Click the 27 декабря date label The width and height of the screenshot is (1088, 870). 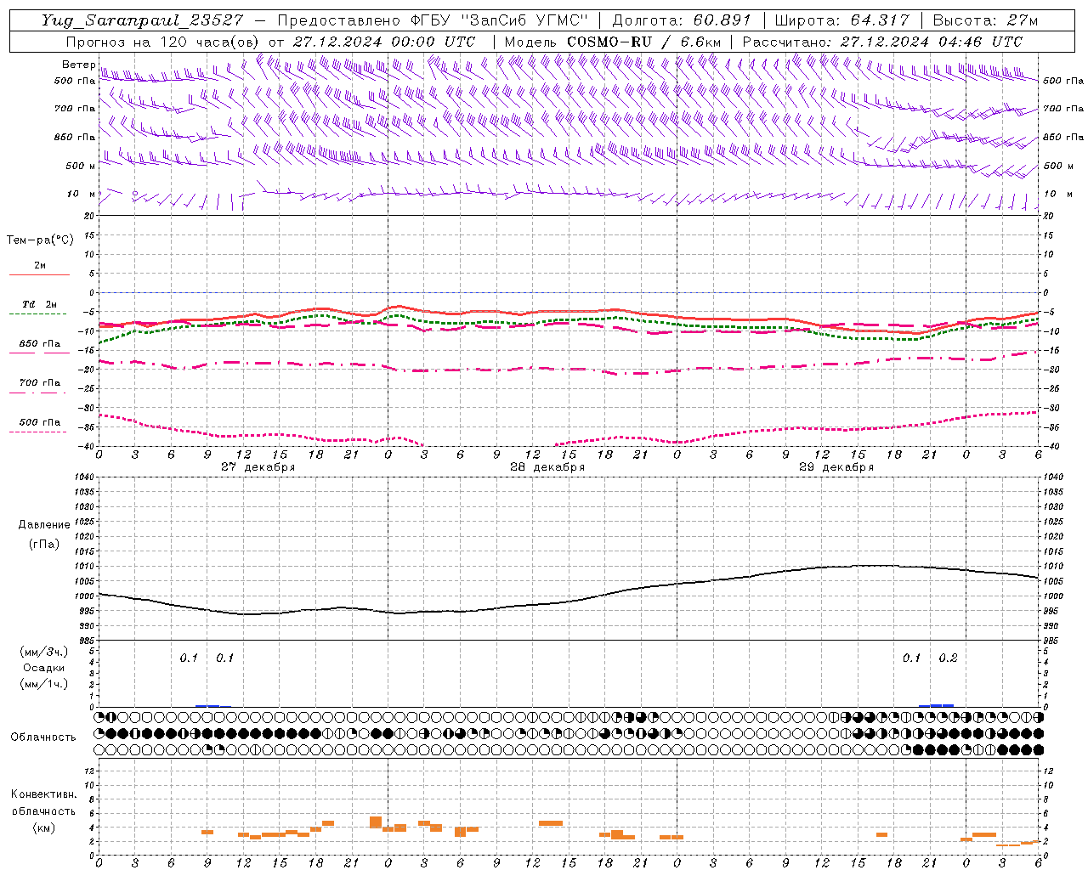coord(258,467)
